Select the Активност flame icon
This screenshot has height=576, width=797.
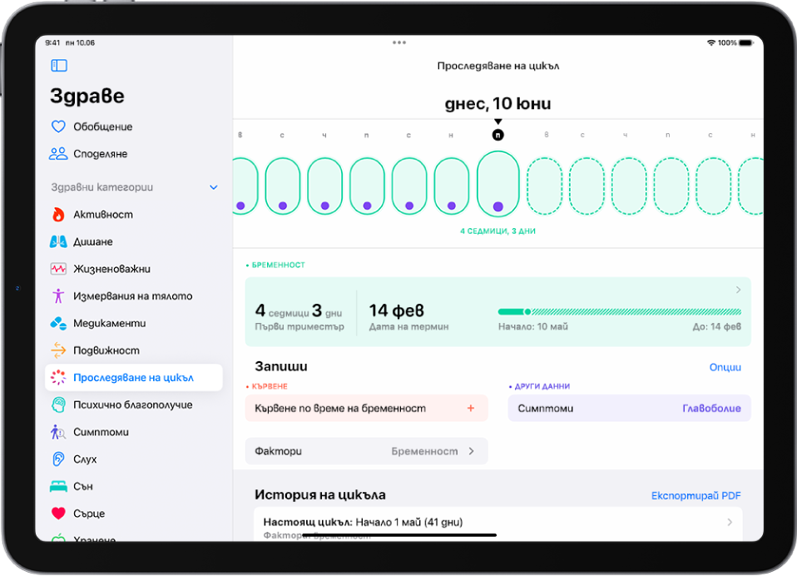[x=58, y=215]
